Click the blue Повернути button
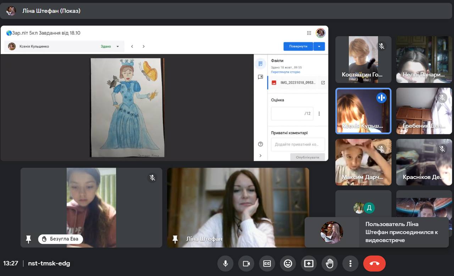The image size is (454, 276). 298,46
